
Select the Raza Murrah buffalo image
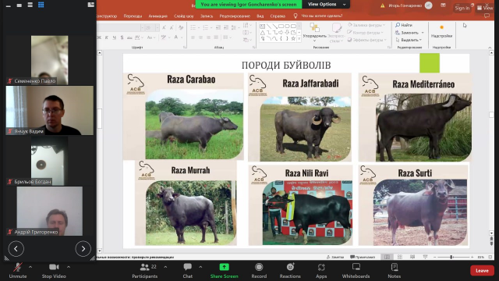click(x=191, y=213)
